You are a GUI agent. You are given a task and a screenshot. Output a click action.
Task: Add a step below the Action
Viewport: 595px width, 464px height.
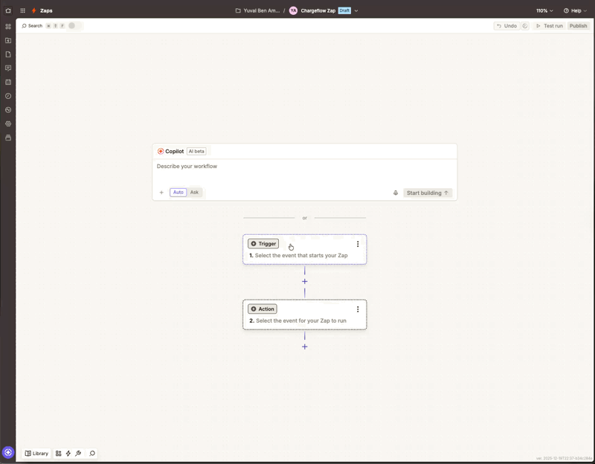click(304, 347)
